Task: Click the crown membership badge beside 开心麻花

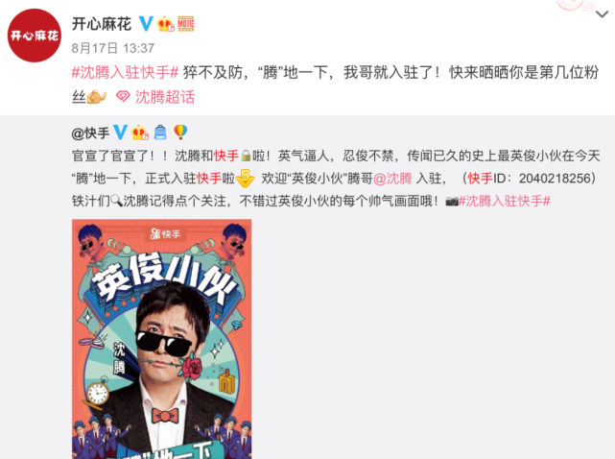Action: tap(166, 24)
